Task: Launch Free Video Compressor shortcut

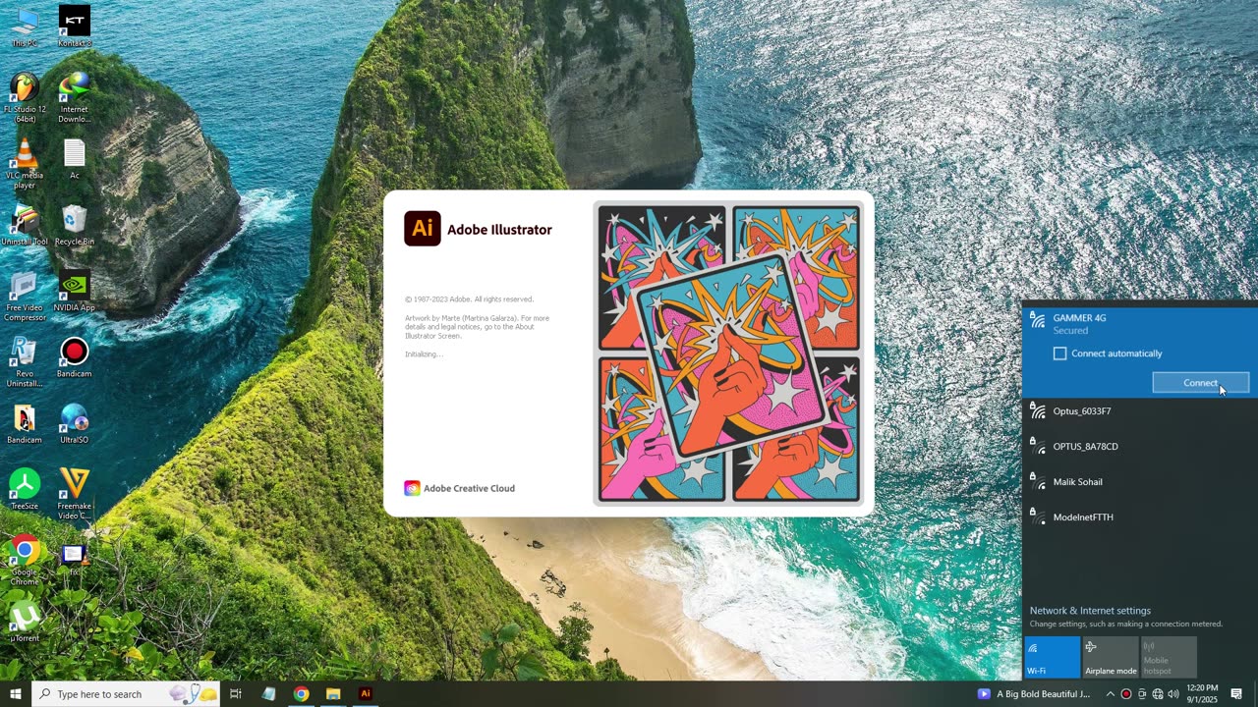Action: coord(25,297)
